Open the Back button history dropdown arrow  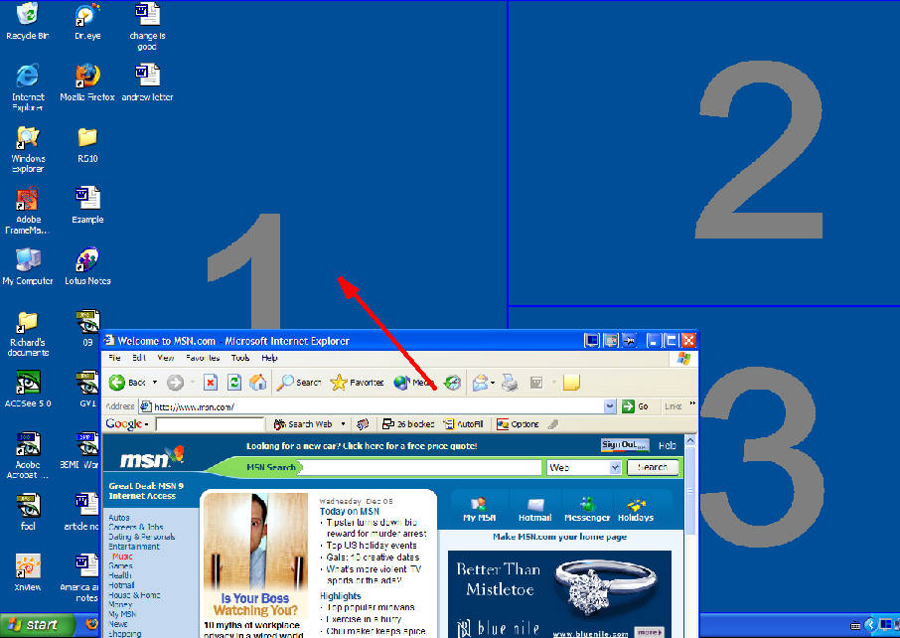click(x=154, y=383)
